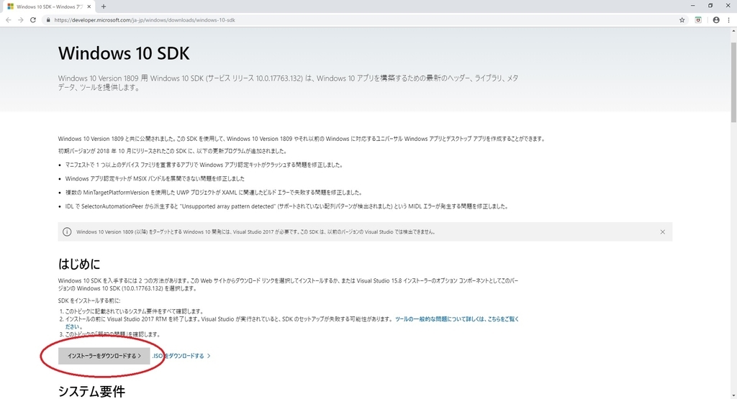737x399 pixels.
Task: Click the scrollbar up arrow
Action: 733,30
